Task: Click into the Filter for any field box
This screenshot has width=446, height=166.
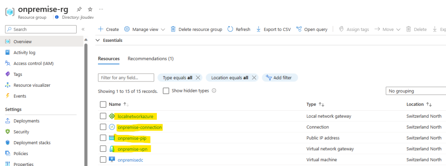Action: [126, 78]
